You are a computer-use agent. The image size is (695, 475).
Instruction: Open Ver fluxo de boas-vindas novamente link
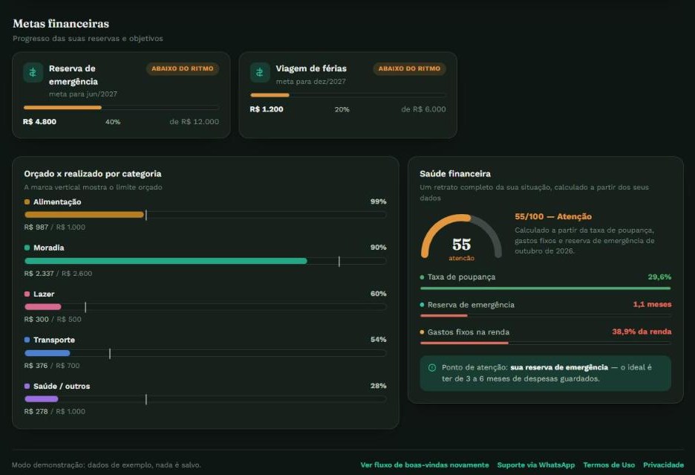[425, 465]
